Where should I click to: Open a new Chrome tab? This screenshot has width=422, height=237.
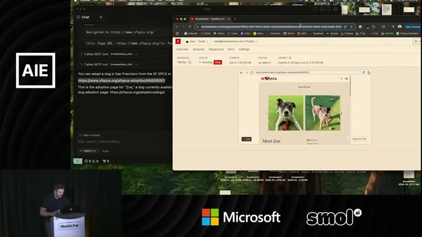235,19
